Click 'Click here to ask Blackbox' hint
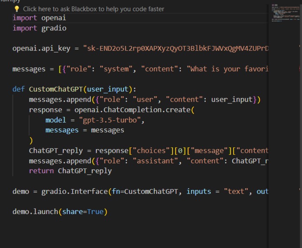 pos(94,9)
